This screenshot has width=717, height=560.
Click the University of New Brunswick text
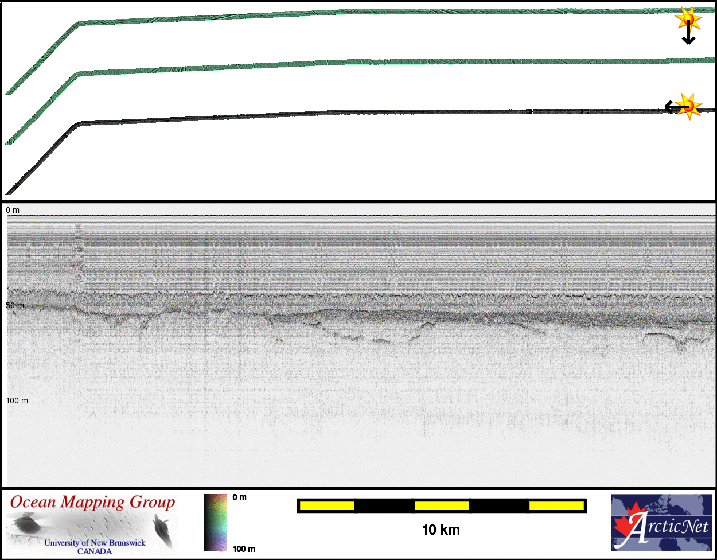click(95, 543)
